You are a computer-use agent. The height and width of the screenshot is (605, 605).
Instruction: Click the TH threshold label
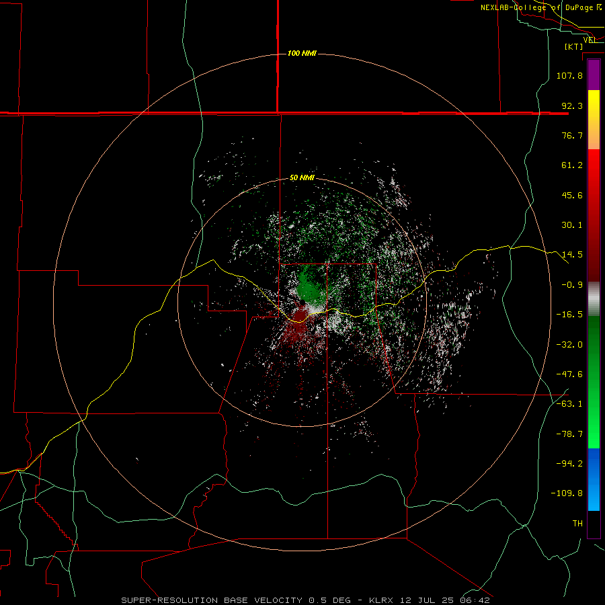pos(577,523)
